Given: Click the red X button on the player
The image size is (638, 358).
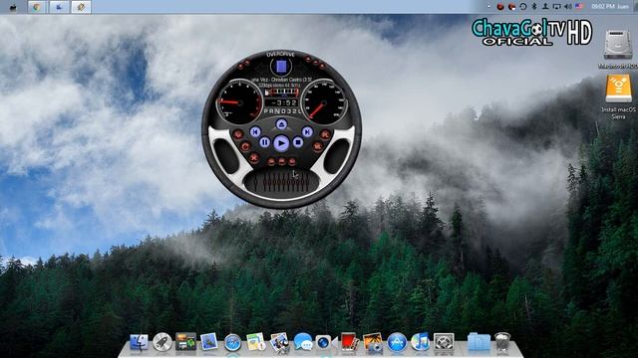Looking at the screenshot, I should pos(254,157).
